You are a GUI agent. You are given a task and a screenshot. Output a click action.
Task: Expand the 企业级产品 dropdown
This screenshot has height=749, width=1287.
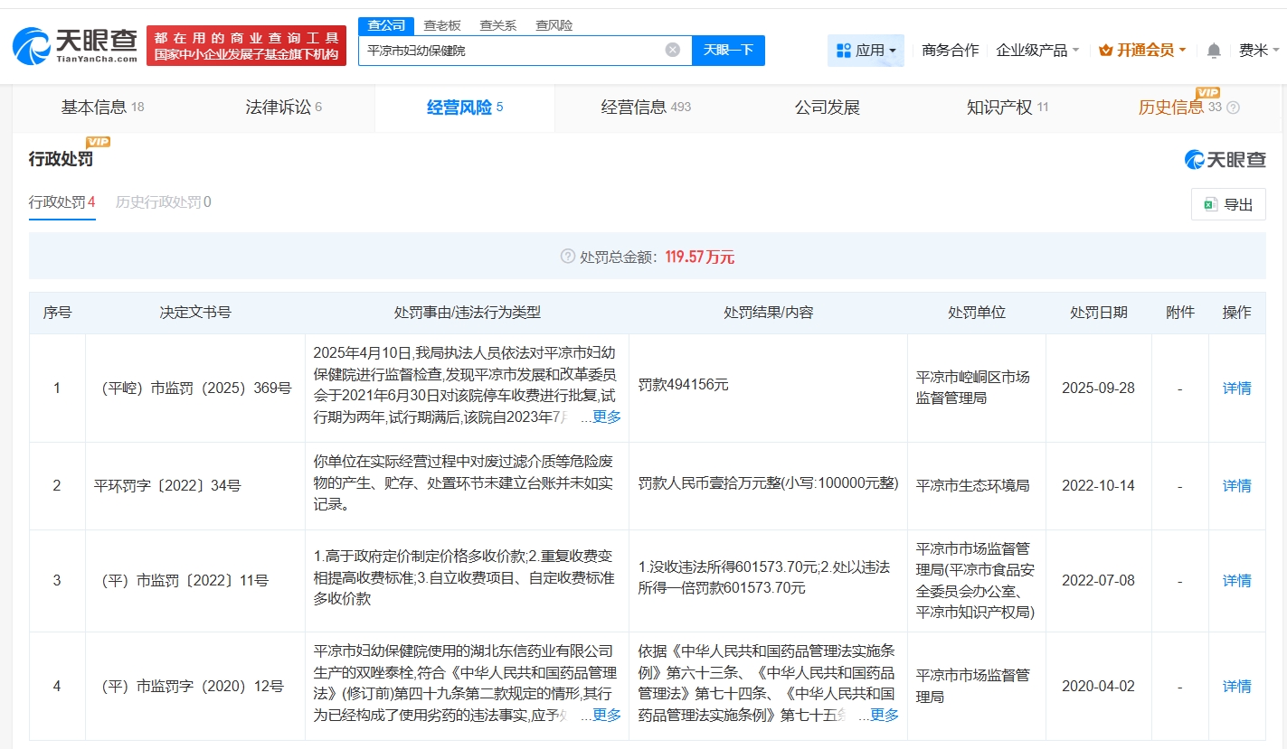tap(1037, 51)
